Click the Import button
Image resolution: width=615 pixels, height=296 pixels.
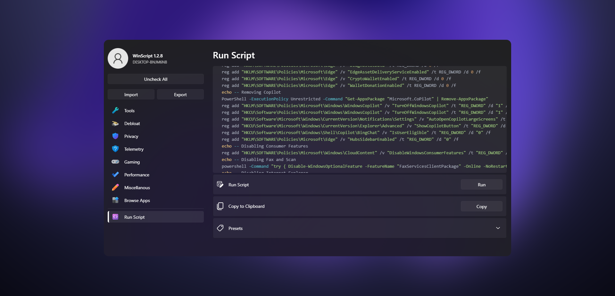coord(131,94)
